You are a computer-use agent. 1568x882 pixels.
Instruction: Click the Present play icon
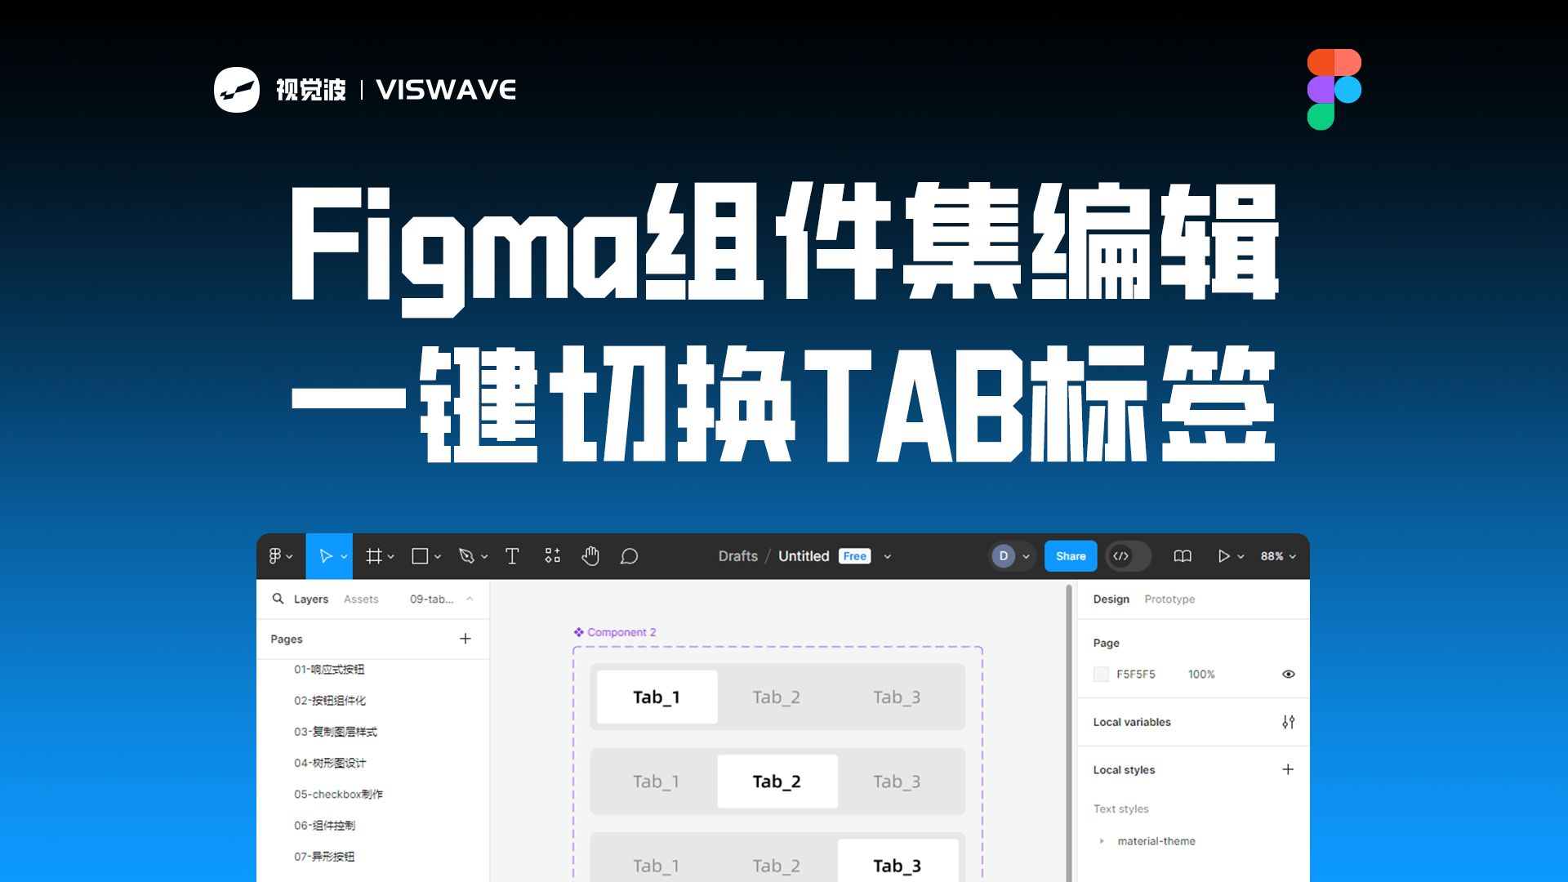[1223, 556]
